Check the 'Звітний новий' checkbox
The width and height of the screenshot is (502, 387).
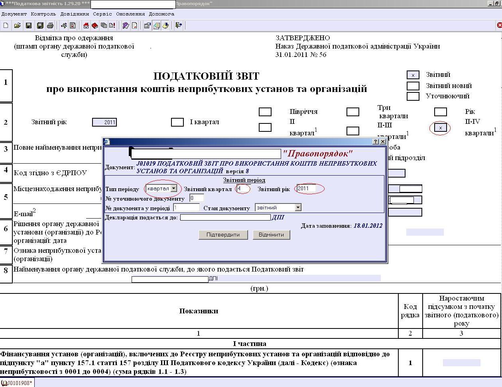(x=413, y=86)
